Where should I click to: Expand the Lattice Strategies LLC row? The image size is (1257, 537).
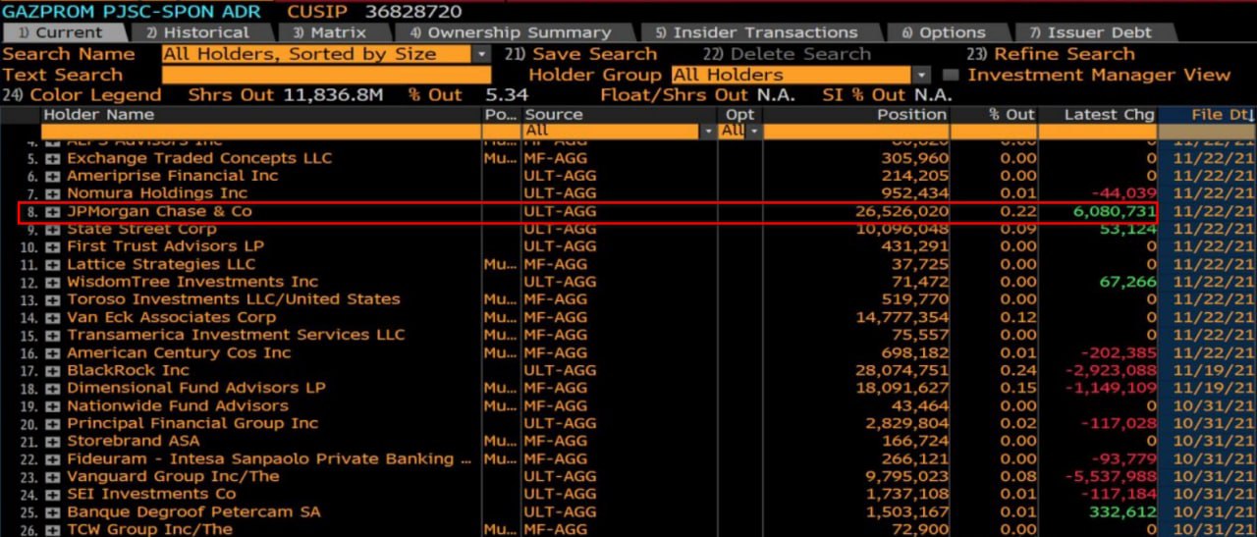(53, 264)
